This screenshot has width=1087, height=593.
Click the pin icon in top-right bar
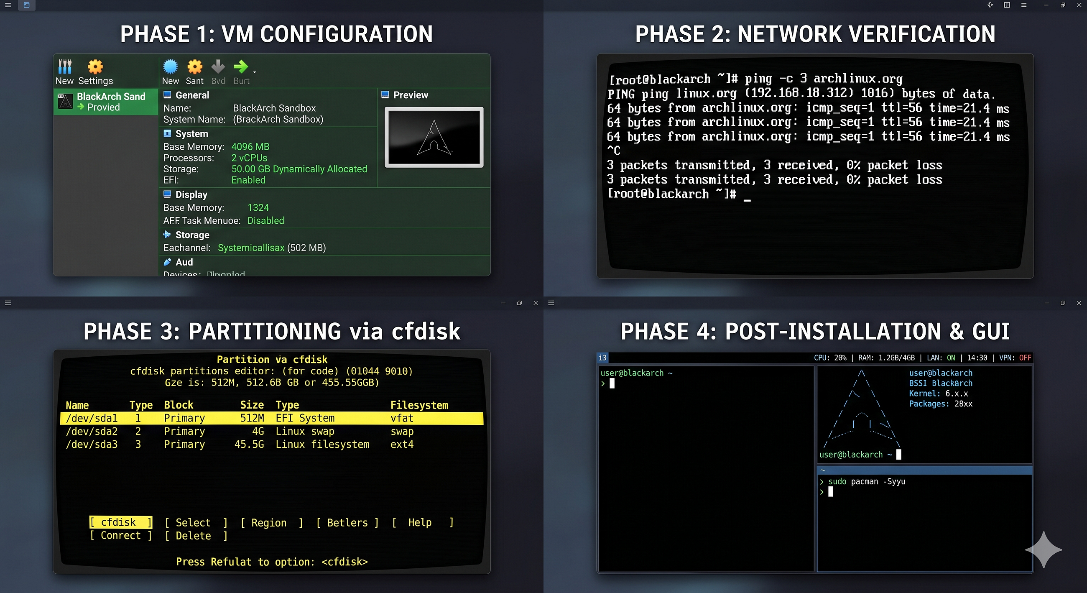pyautogui.click(x=990, y=5)
